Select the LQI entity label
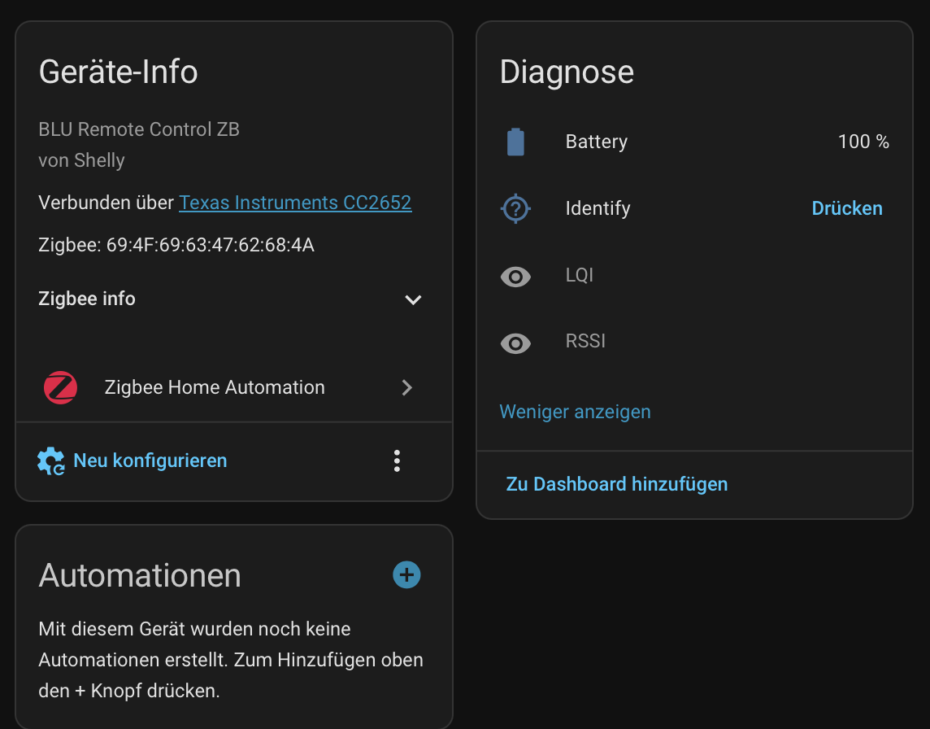Viewport: 930px width, 729px height. tap(580, 275)
